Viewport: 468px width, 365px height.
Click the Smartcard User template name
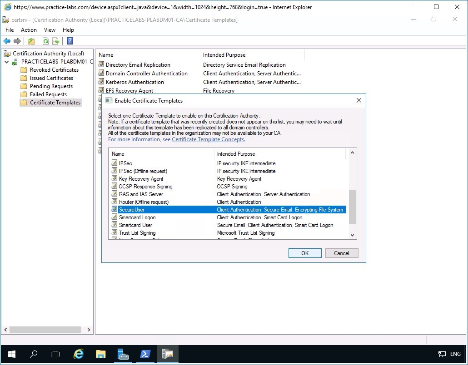[135, 225]
